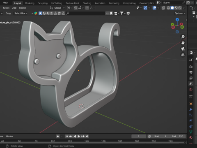
Task: Open the viewport shading options dropdown
Action: (184, 8)
